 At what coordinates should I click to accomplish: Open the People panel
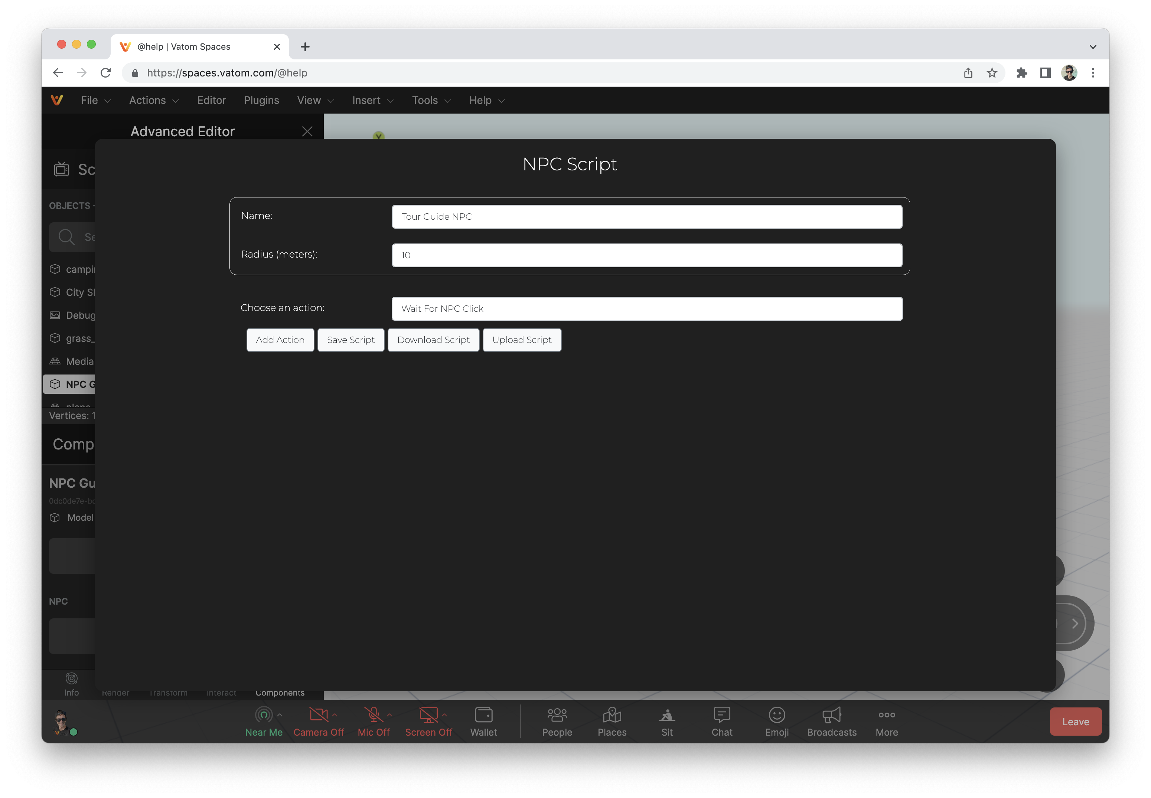(557, 722)
